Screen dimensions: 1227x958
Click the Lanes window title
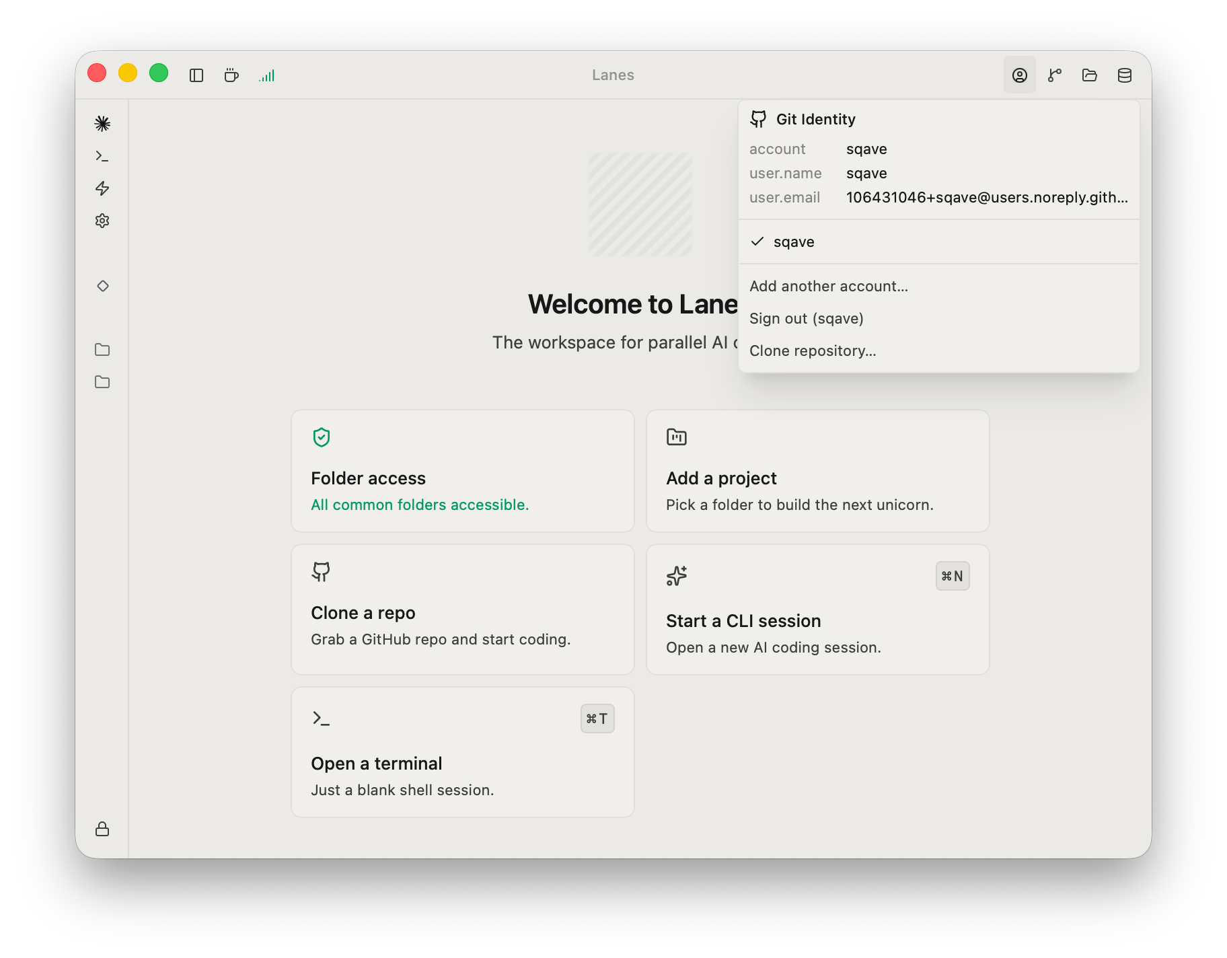point(613,75)
